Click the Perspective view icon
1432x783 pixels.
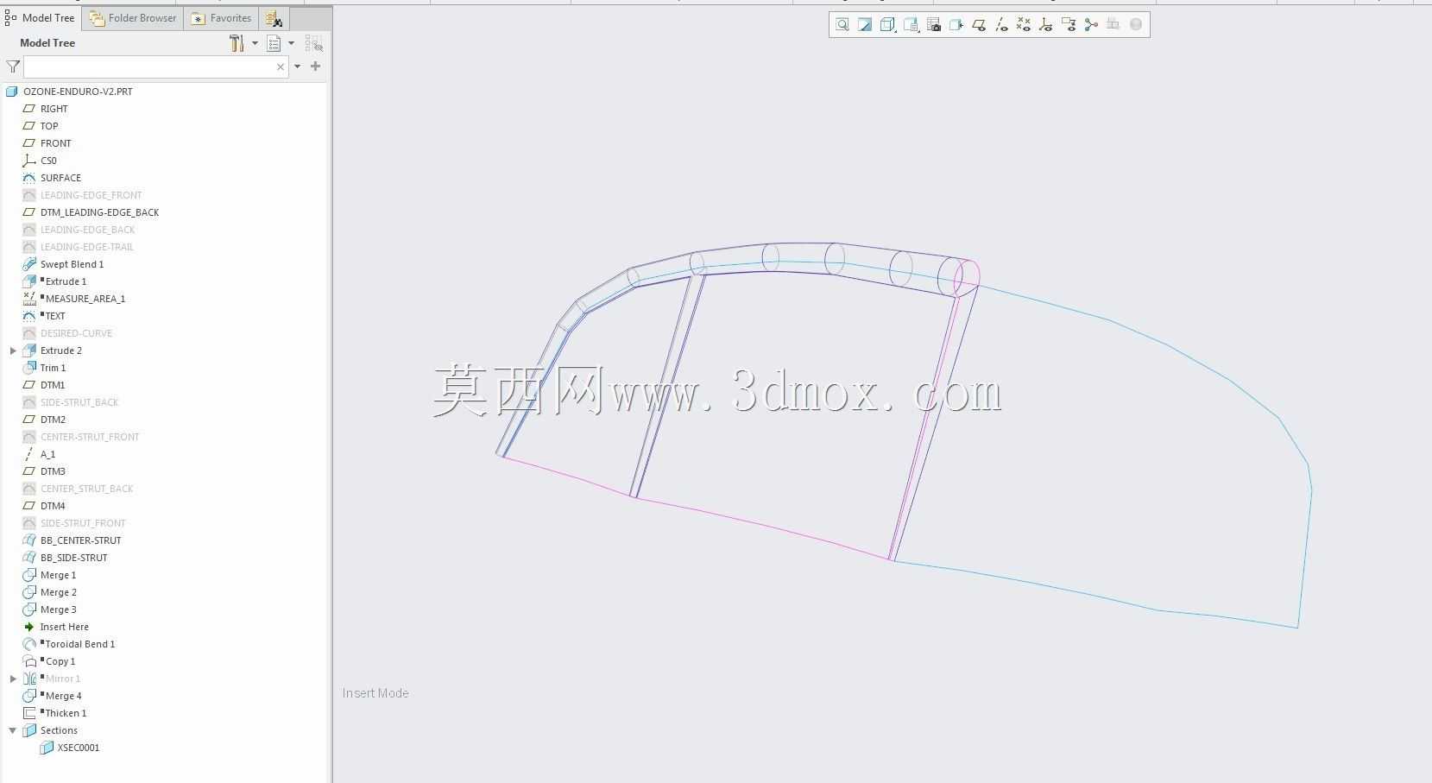956,25
